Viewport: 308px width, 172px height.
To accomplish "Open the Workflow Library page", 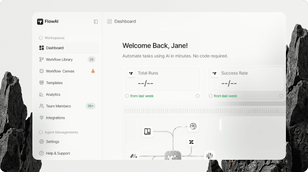I will 68,60.
